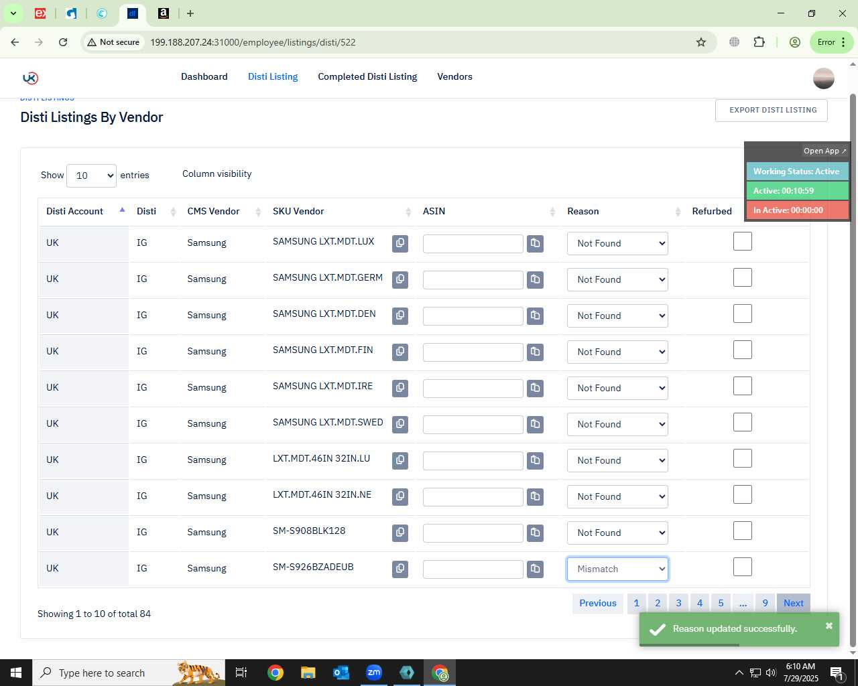Reload the page
This screenshot has height=686, width=858.
(63, 42)
